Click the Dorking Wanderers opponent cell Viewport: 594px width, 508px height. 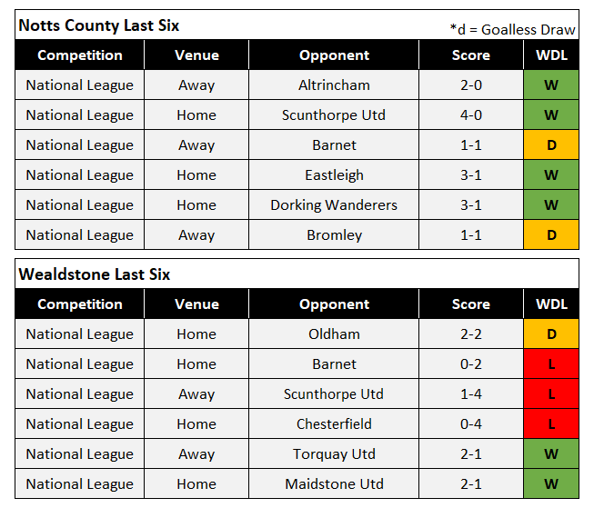tap(334, 205)
